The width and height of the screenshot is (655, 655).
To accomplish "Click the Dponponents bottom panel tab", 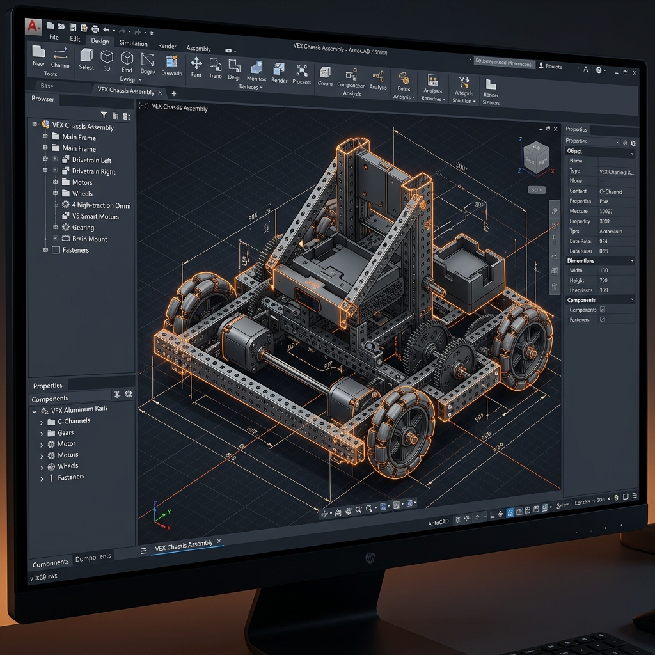I will click(x=93, y=558).
